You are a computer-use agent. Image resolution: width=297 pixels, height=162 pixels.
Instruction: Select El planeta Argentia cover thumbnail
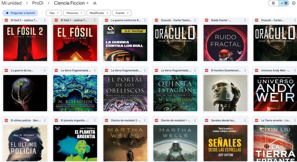coord(75,143)
